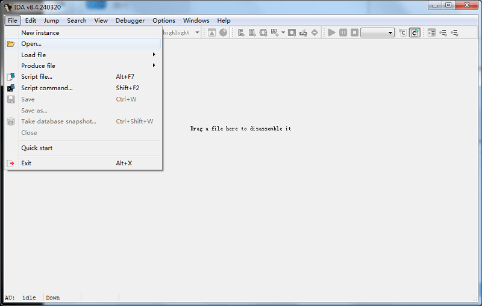Click the folder icon beside Open
The width and height of the screenshot is (482, 306).
click(x=11, y=44)
